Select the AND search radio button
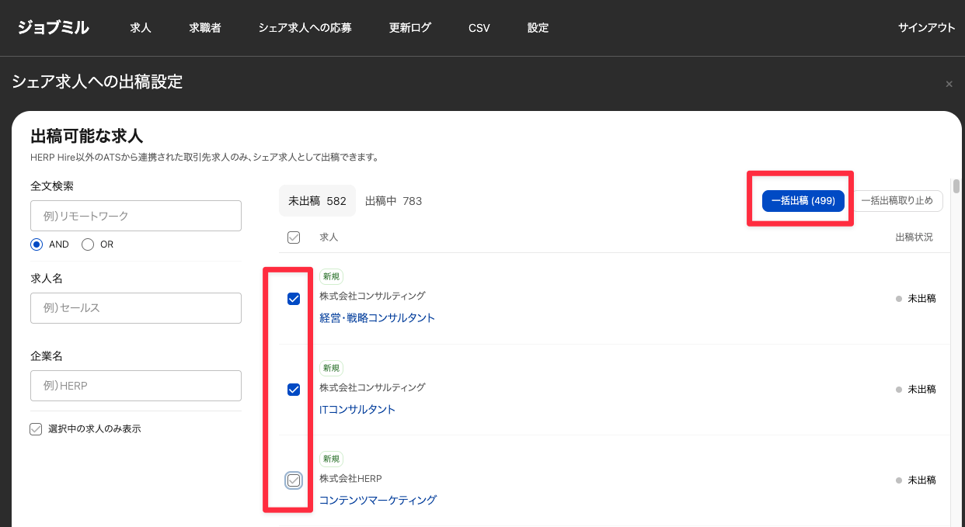 click(37, 244)
